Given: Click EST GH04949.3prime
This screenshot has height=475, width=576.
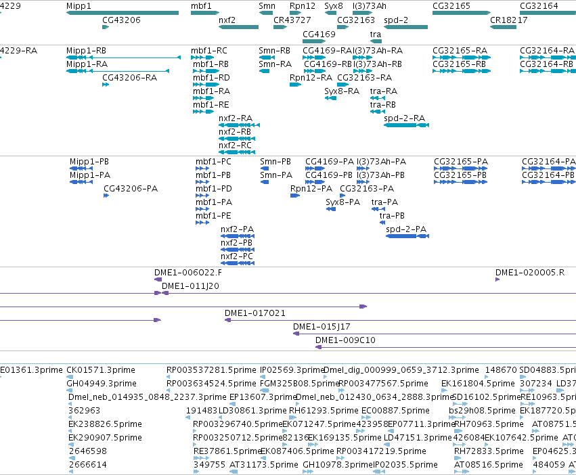Looking at the screenshot, I should (102, 384).
